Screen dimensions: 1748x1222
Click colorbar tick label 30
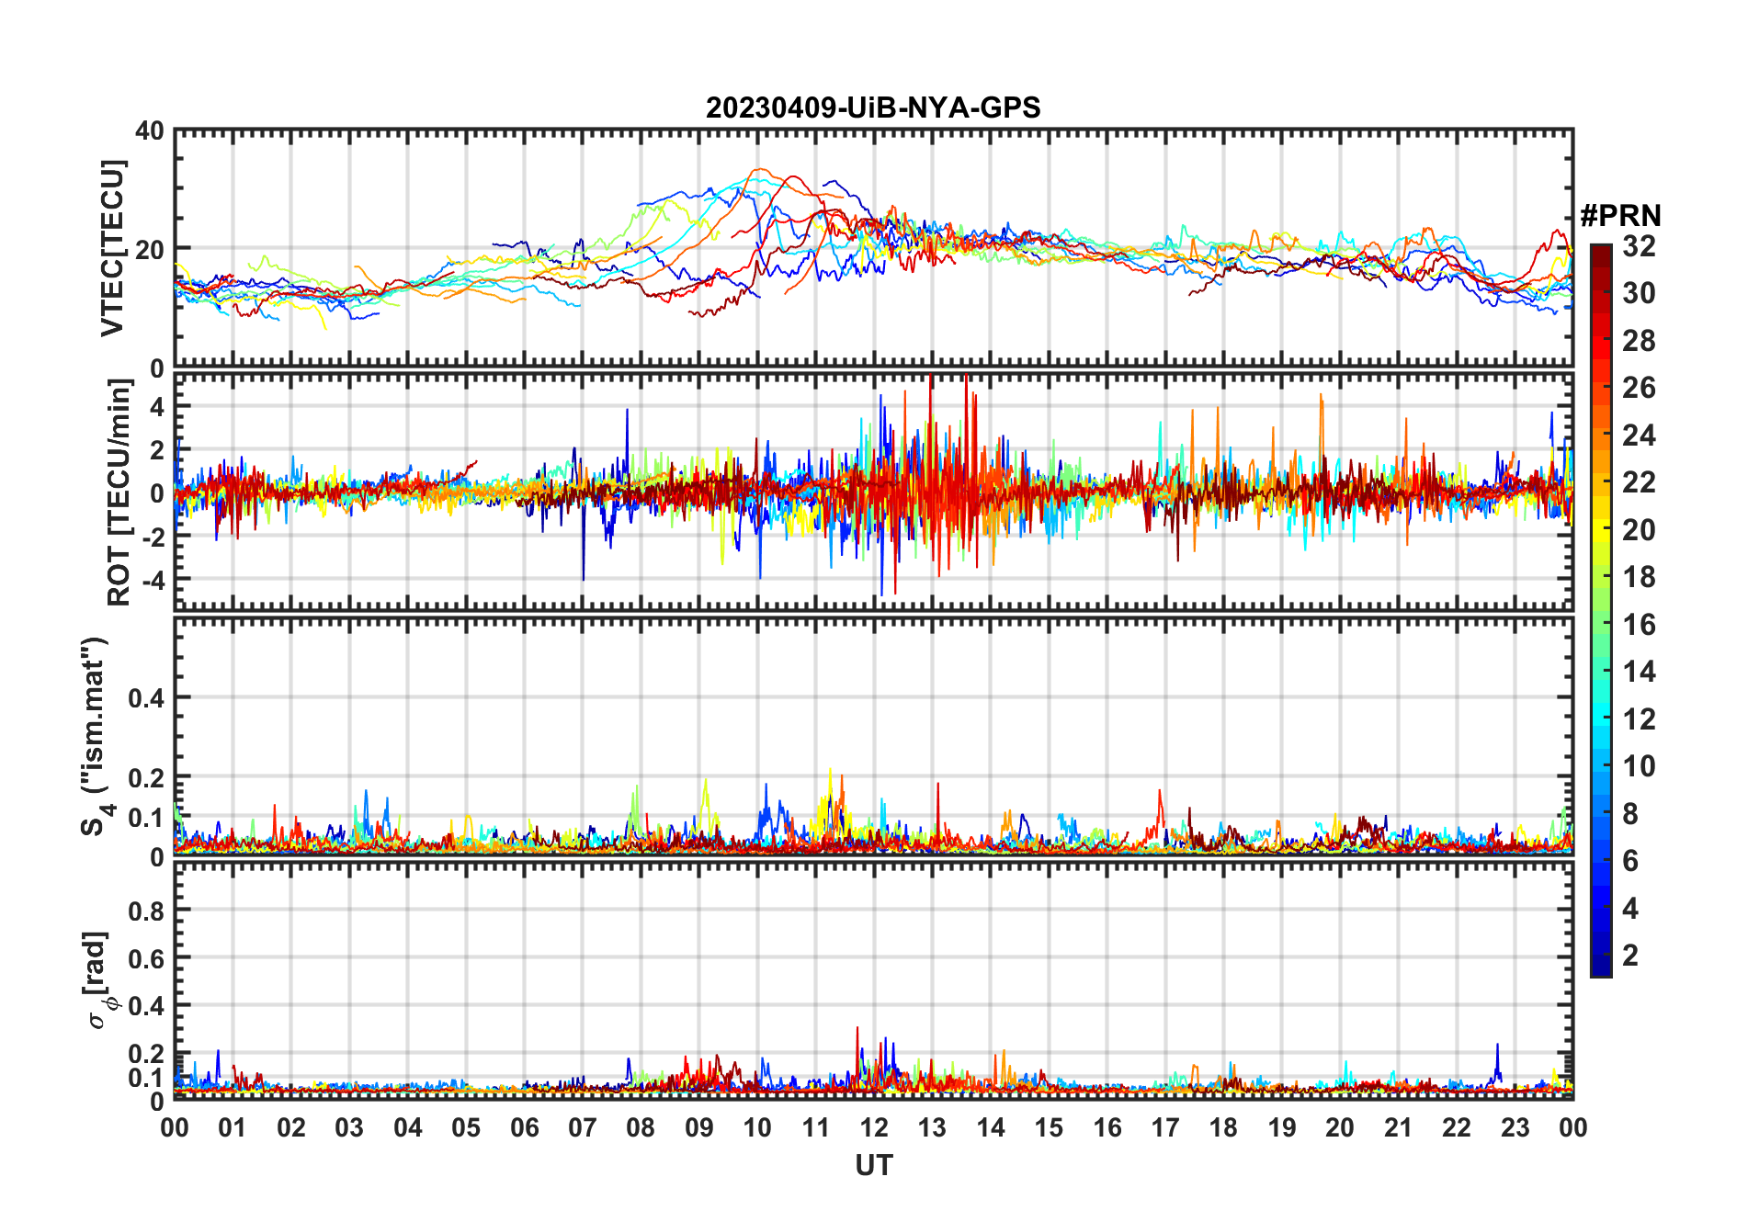point(1639,293)
